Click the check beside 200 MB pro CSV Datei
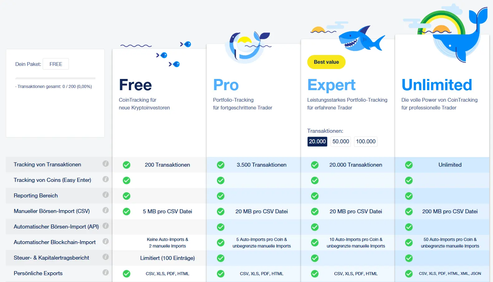 [409, 211]
